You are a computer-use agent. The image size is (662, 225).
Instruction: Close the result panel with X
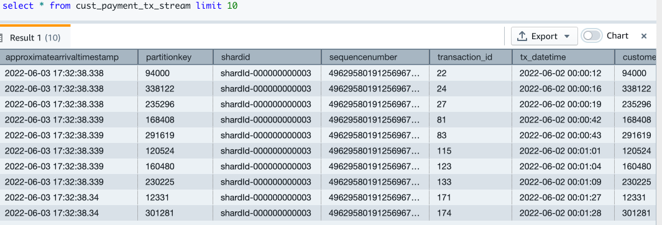(644, 36)
